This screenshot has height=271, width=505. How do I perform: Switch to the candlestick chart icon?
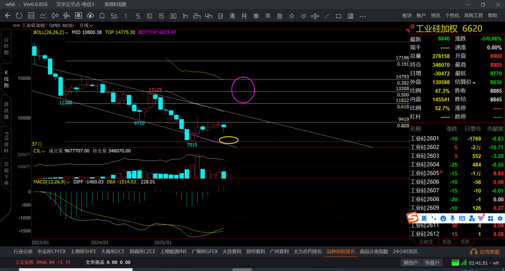[55, 16]
